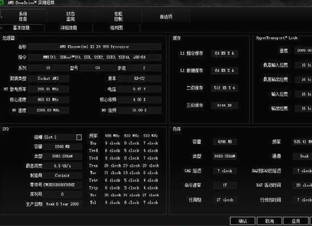312x226 pixels.
Task: Click the 指令 instruction set field
Action: click(x=95, y=57)
